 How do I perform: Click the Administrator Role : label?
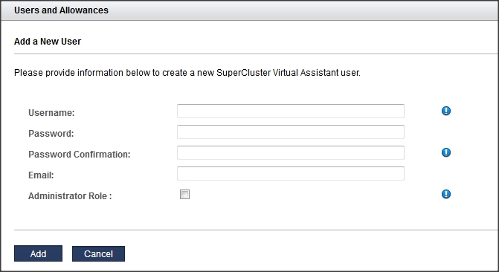[x=70, y=196]
